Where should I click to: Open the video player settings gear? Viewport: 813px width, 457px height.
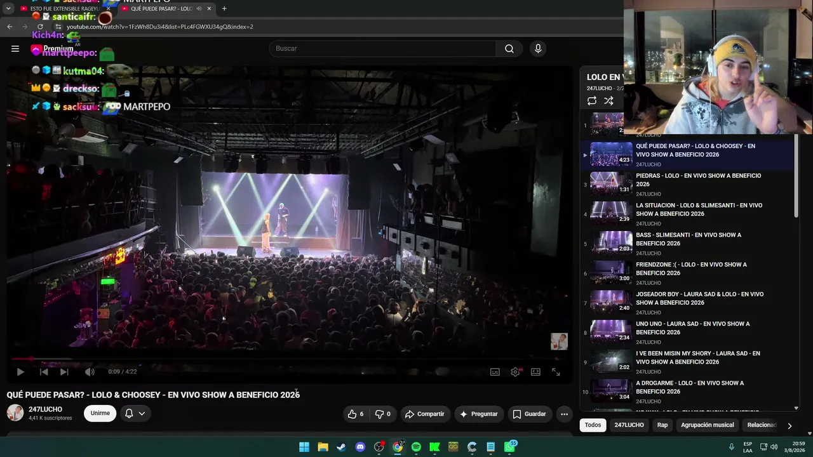(x=515, y=372)
